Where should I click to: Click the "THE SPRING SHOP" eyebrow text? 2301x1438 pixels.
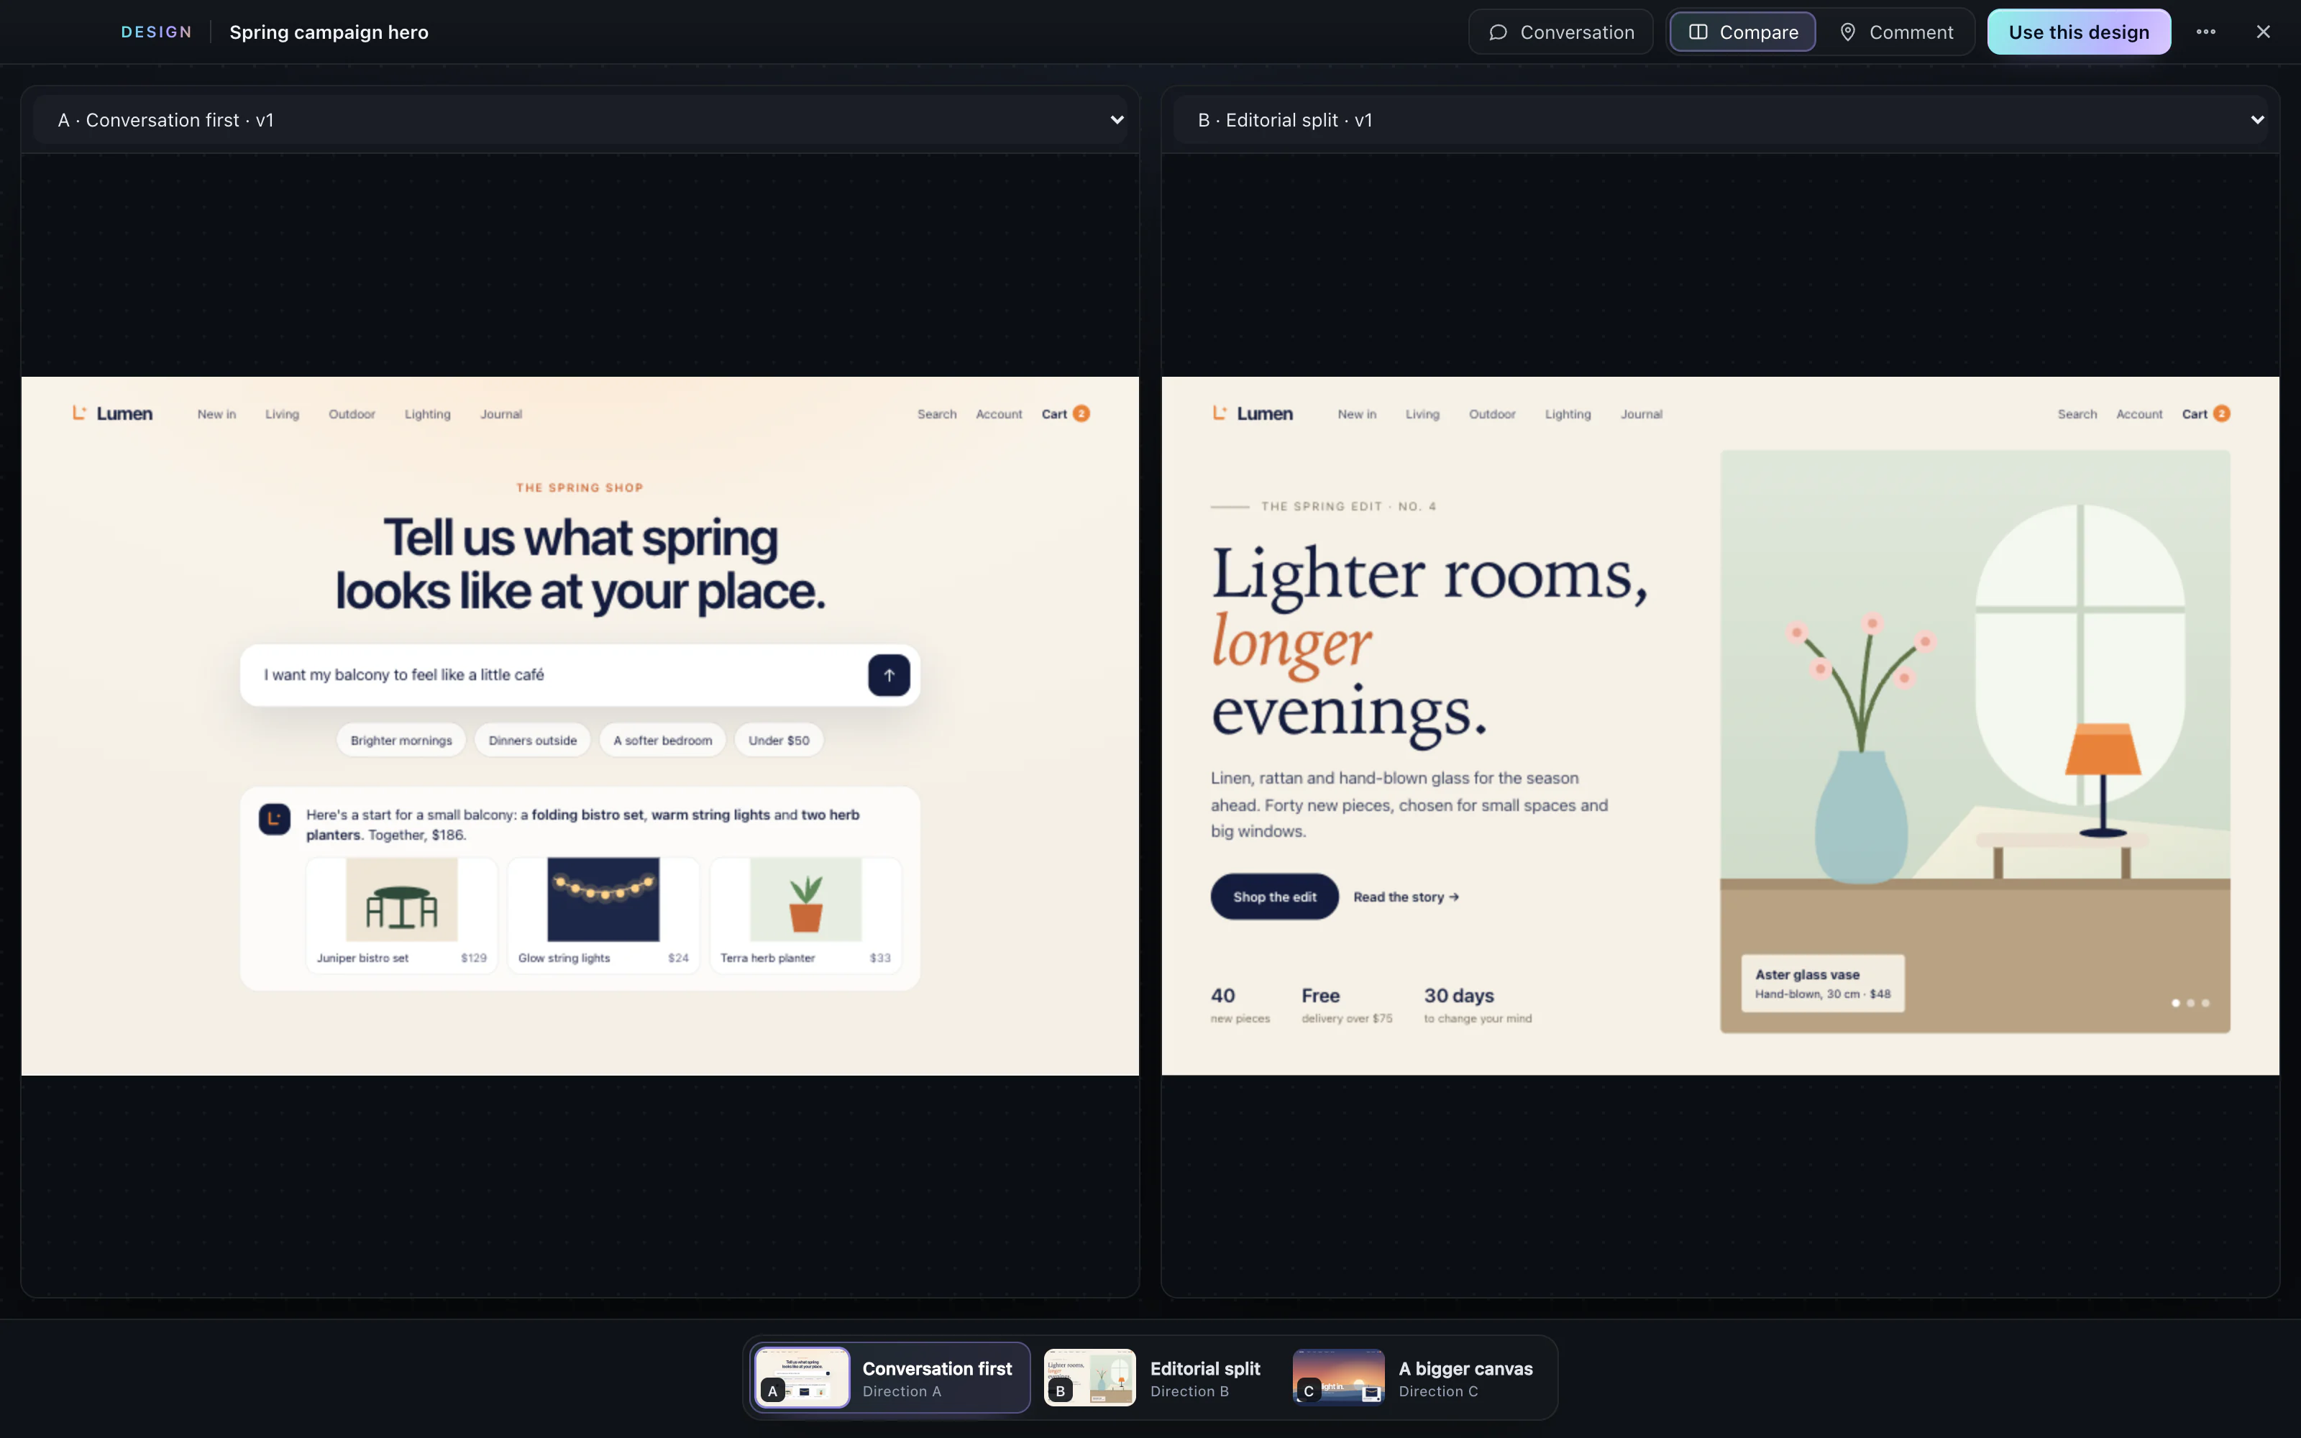pyautogui.click(x=580, y=488)
